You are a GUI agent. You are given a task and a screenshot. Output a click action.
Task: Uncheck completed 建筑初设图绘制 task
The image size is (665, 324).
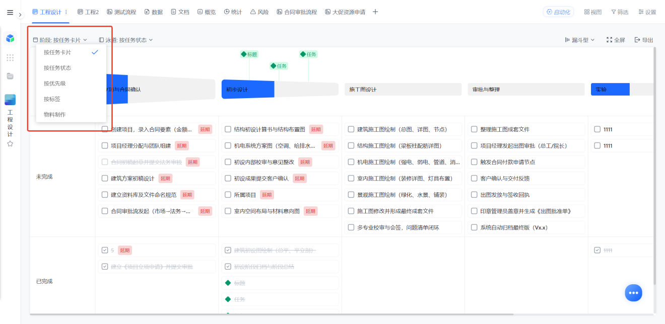click(228, 250)
